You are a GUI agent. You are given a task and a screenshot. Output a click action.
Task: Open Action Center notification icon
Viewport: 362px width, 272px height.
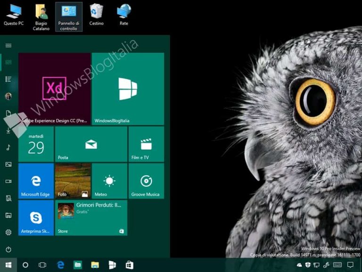(x=351, y=265)
